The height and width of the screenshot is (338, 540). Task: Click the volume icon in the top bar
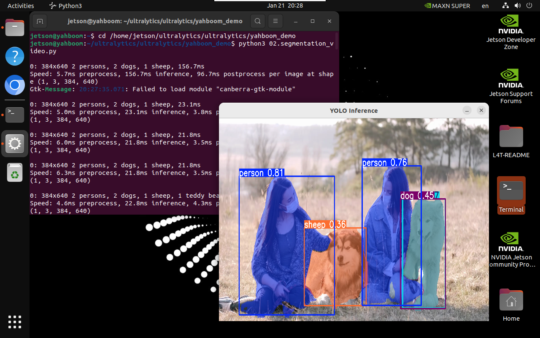point(518,5)
